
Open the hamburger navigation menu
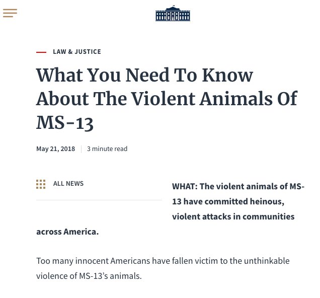pyautogui.click(x=10, y=13)
